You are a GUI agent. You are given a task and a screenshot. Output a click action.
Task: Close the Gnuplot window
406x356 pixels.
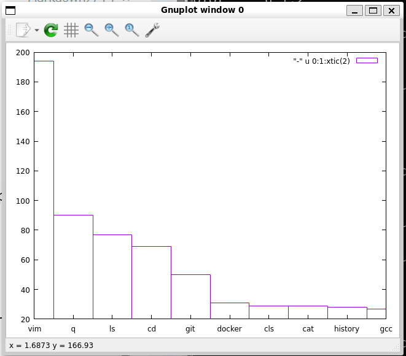391,10
